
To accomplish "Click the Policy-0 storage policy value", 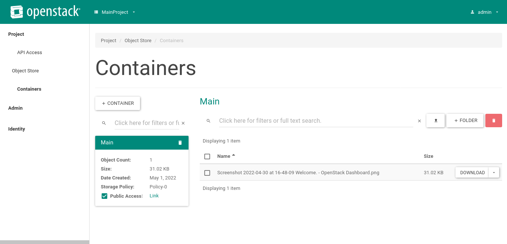I will [158, 187].
